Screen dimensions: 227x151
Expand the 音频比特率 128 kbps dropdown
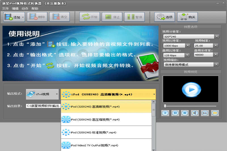(x=187, y=55)
